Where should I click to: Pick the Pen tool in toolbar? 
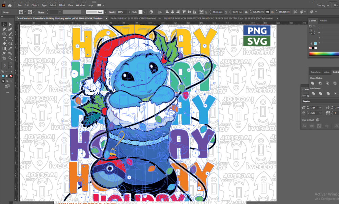click(x=4, y=29)
